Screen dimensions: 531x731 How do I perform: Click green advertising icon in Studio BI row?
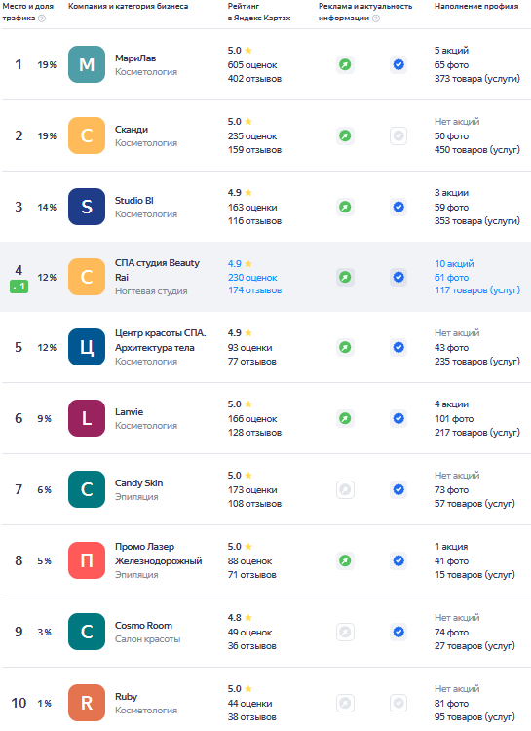coord(345,207)
